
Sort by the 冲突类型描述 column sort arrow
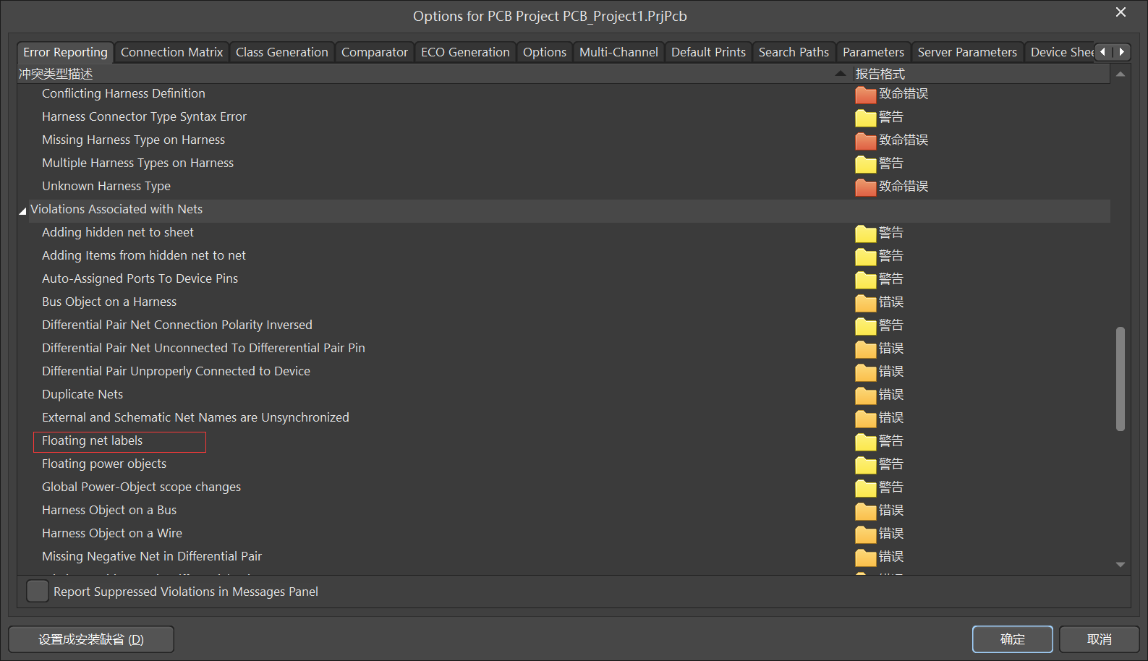(x=840, y=73)
